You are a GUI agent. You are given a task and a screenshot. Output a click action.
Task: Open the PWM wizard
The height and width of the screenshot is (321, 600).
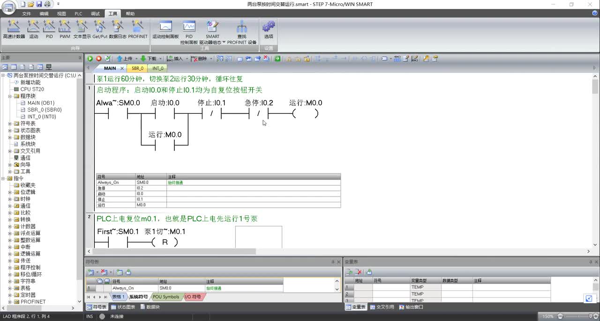pos(65,29)
